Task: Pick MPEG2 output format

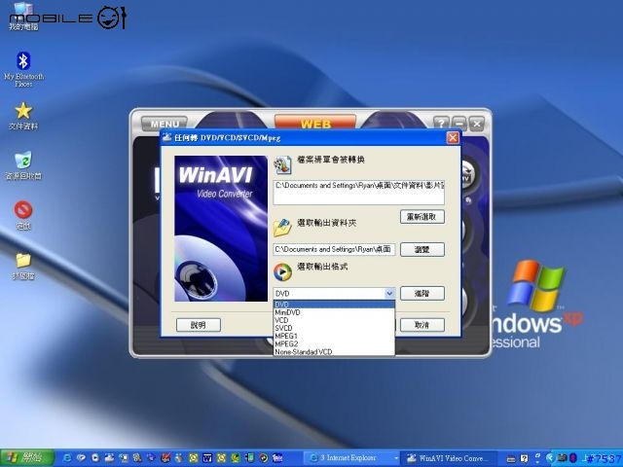Action: [334, 344]
